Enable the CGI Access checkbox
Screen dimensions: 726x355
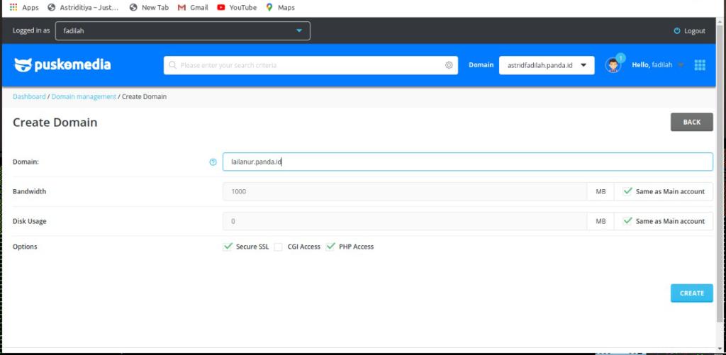pyautogui.click(x=279, y=247)
